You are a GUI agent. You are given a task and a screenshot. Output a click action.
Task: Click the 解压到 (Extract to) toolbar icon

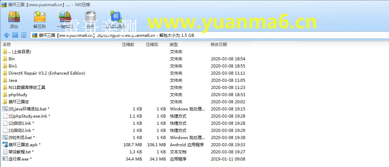[40, 17]
